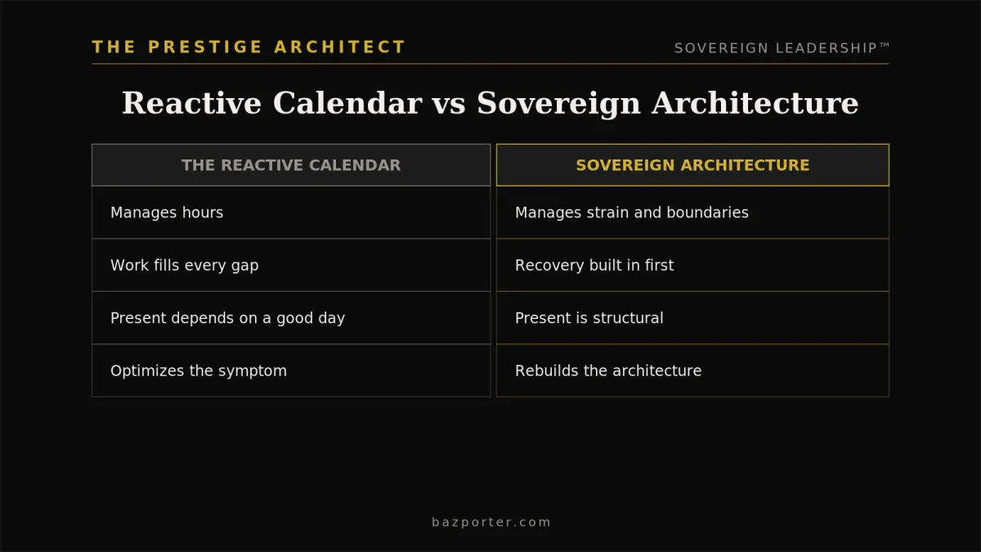This screenshot has height=552, width=981.
Task: Click the Recovery built in first row
Action: (x=692, y=265)
